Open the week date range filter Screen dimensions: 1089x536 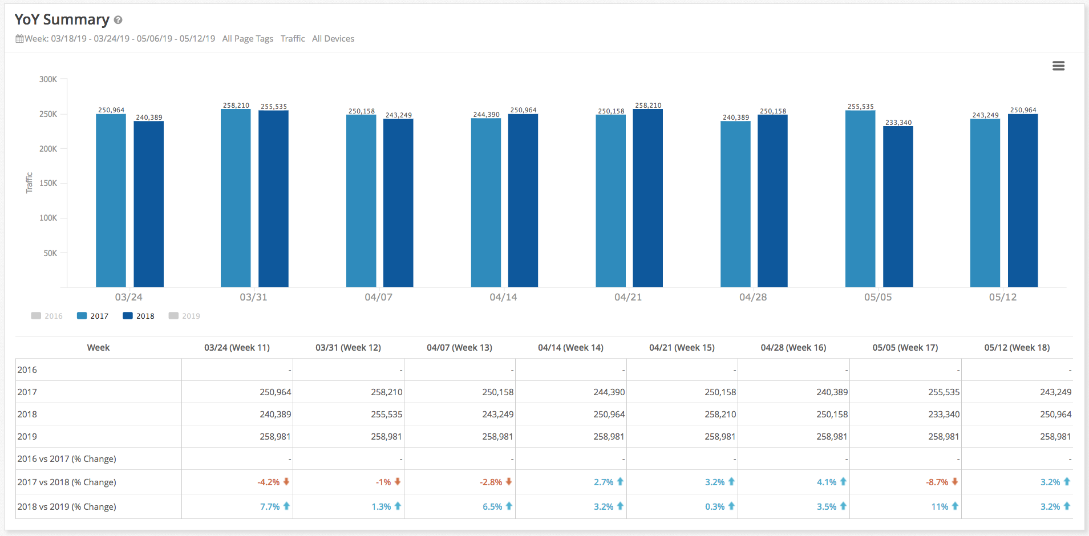pyautogui.click(x=120, y=39)
